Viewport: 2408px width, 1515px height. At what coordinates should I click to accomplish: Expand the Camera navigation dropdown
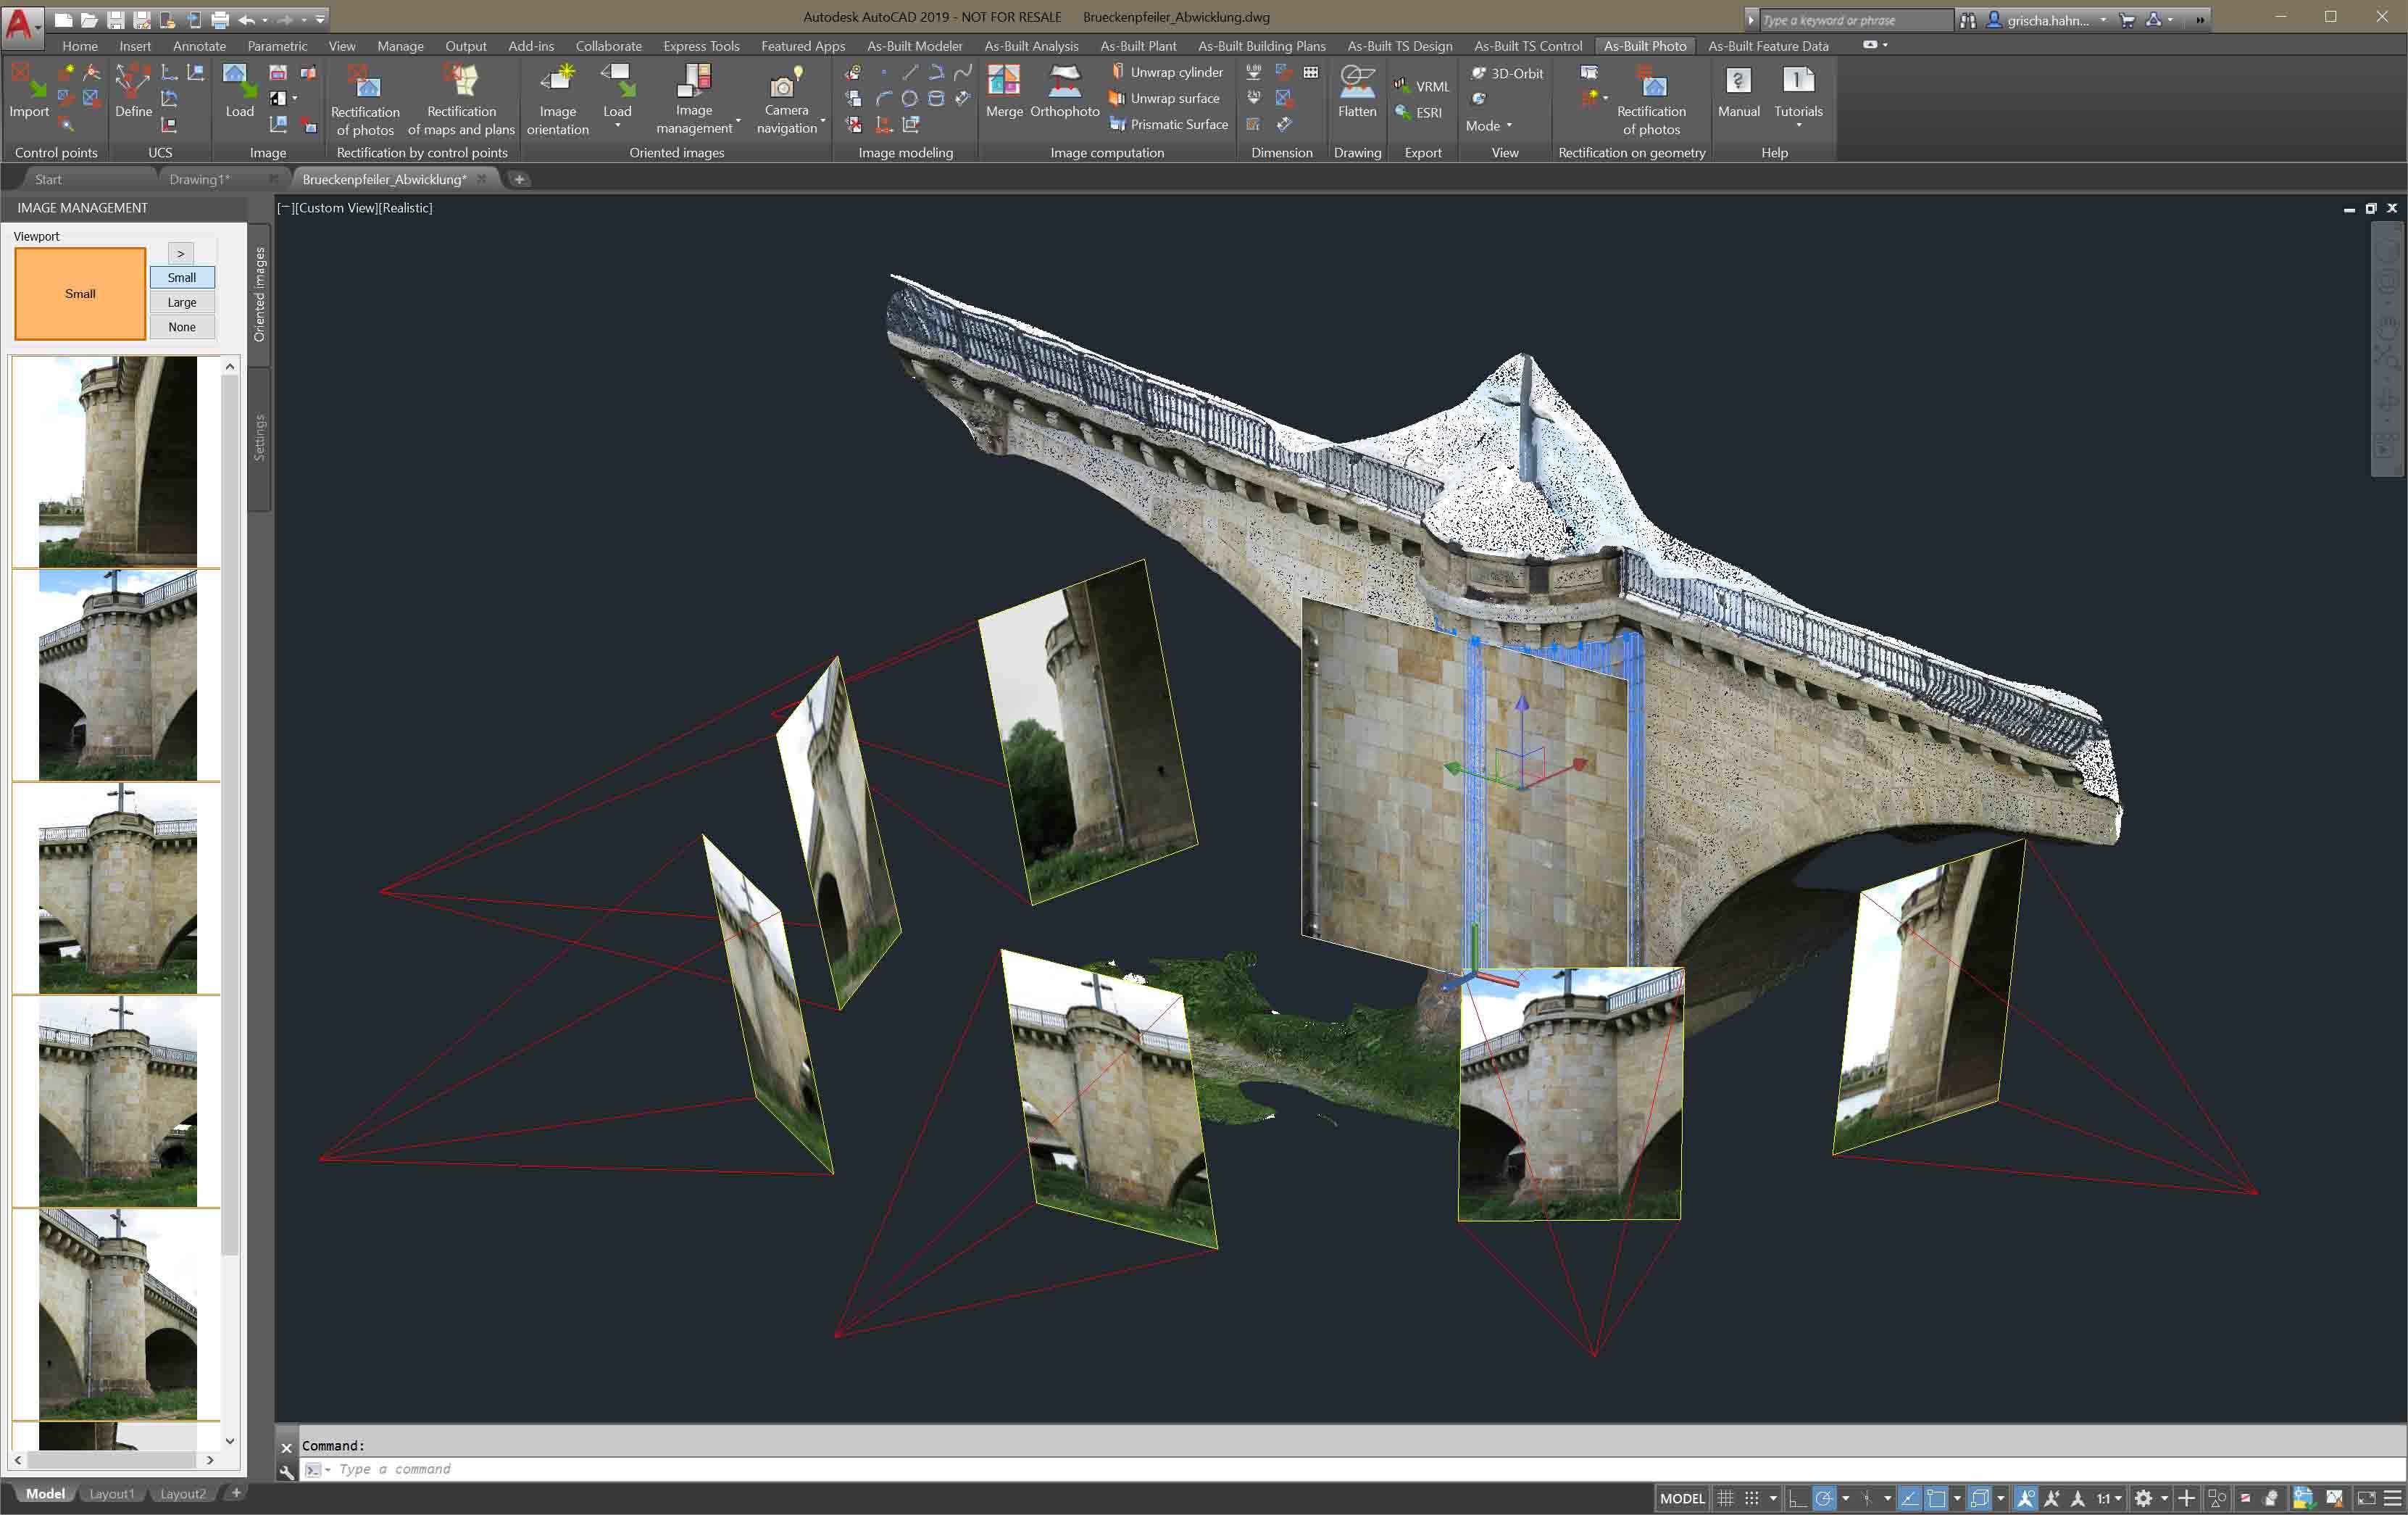coord(823,122)
